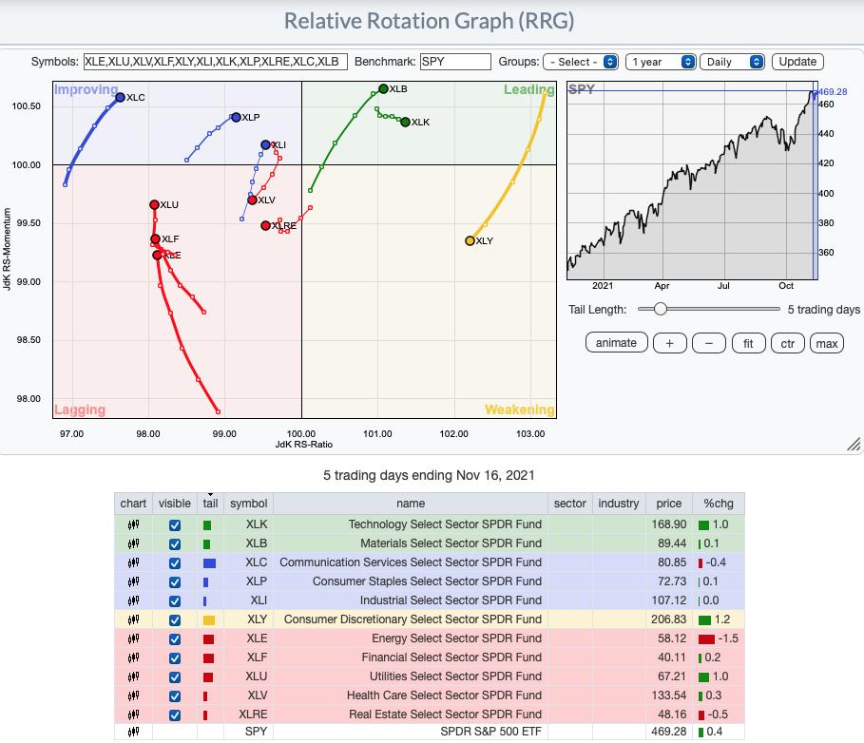
Task: Open the chart icon for XLY row
Action: coord(133,620)
